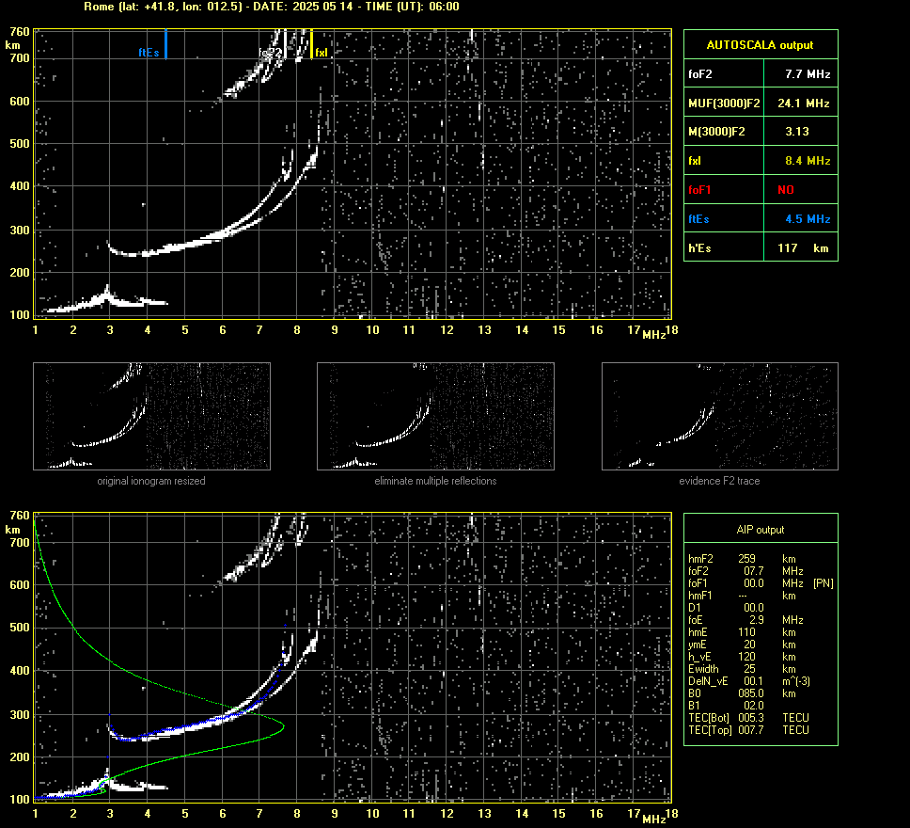The width and height of the screenshot is (910, 828).
Task: Select the red 'foF1' label in AUTOSCALA table
Action: 699,190
